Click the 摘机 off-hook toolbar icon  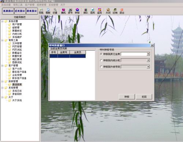coord(63,11)
